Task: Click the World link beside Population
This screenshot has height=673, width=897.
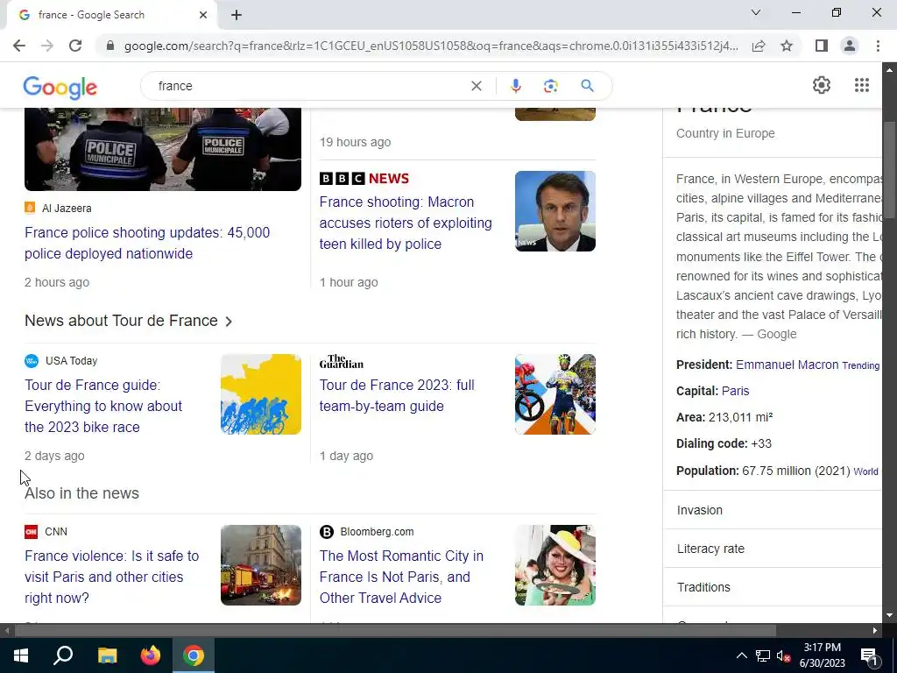Action: coord(865,471)
